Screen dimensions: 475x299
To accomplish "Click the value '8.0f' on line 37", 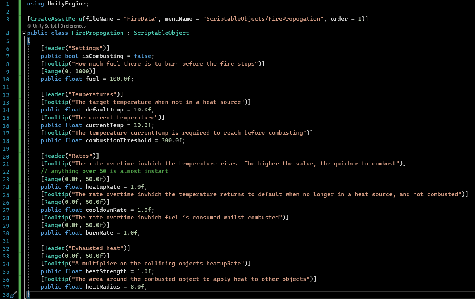I will (x=137, y=287).
